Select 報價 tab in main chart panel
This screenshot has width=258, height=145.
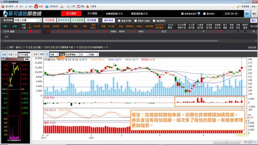coord(42,54)
